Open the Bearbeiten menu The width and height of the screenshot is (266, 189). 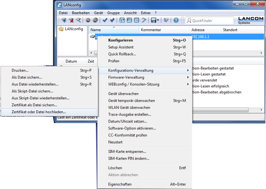pyautogui.click(x=81, y=13)
